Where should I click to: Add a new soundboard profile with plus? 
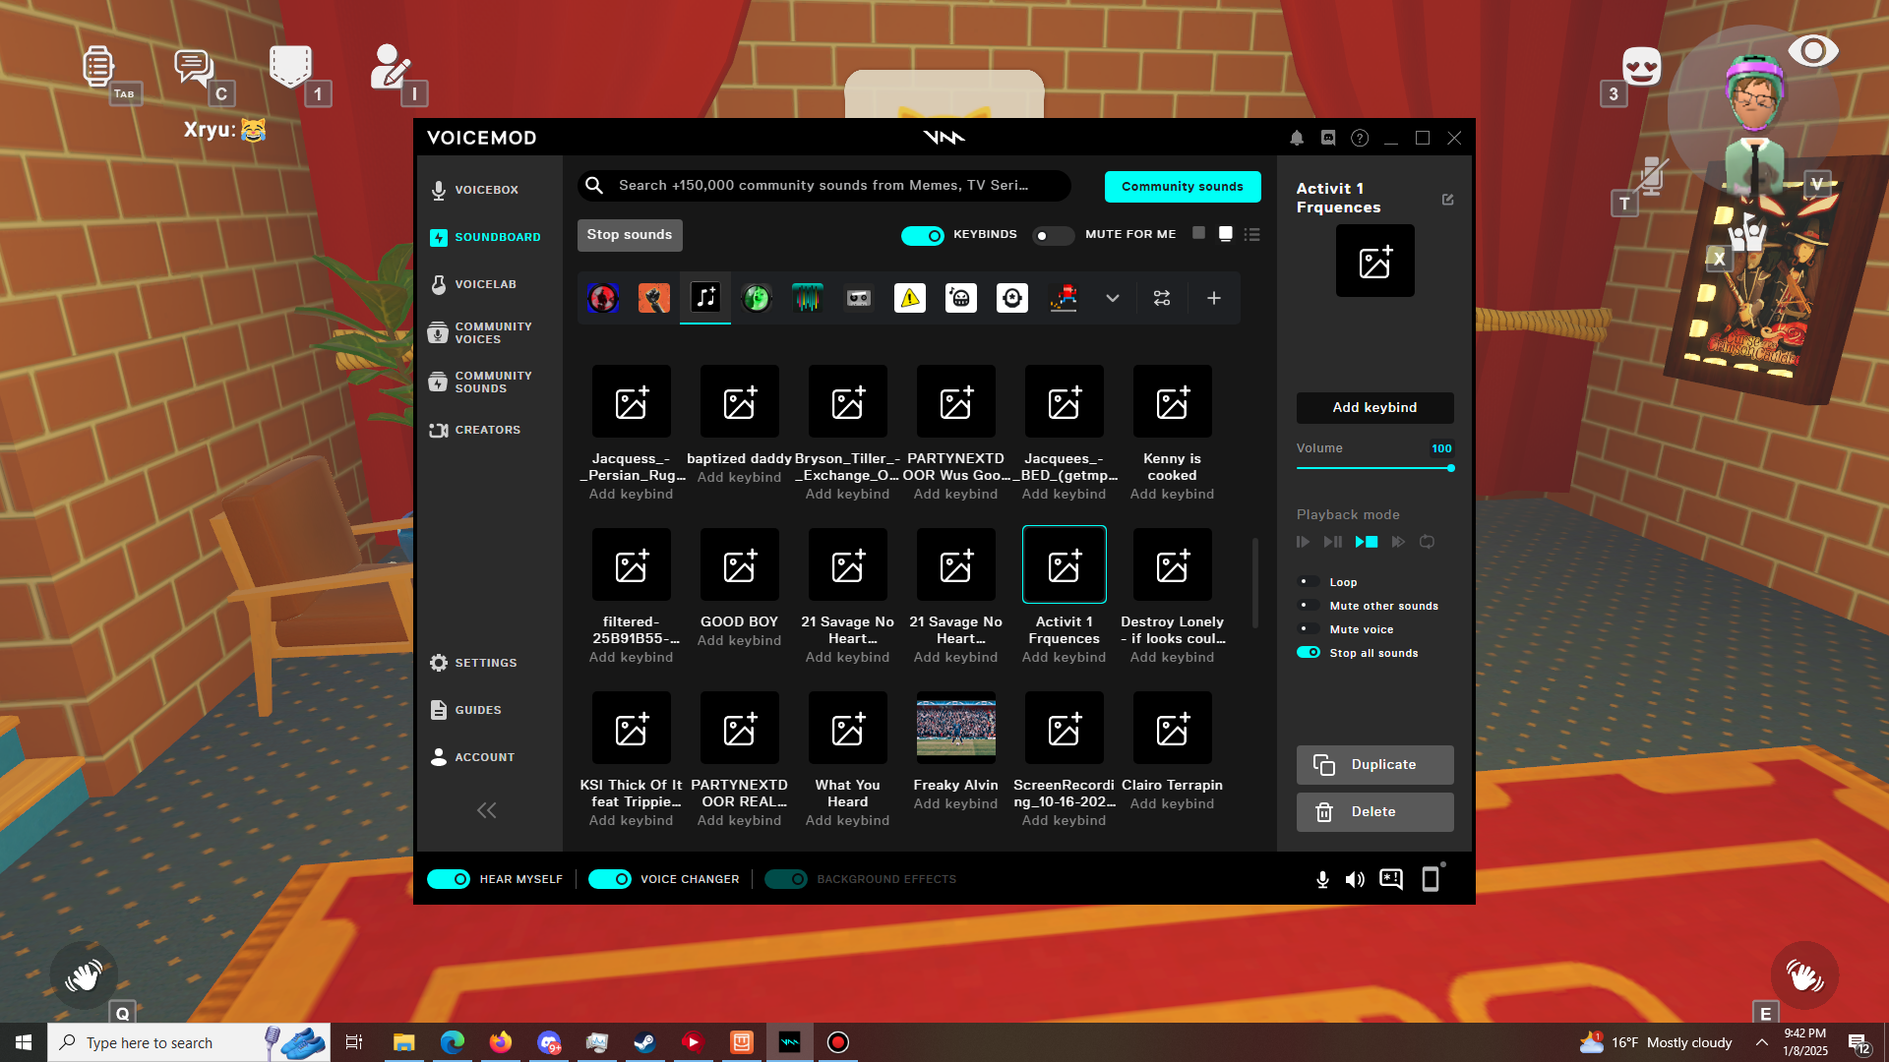tap(1214, 298)
